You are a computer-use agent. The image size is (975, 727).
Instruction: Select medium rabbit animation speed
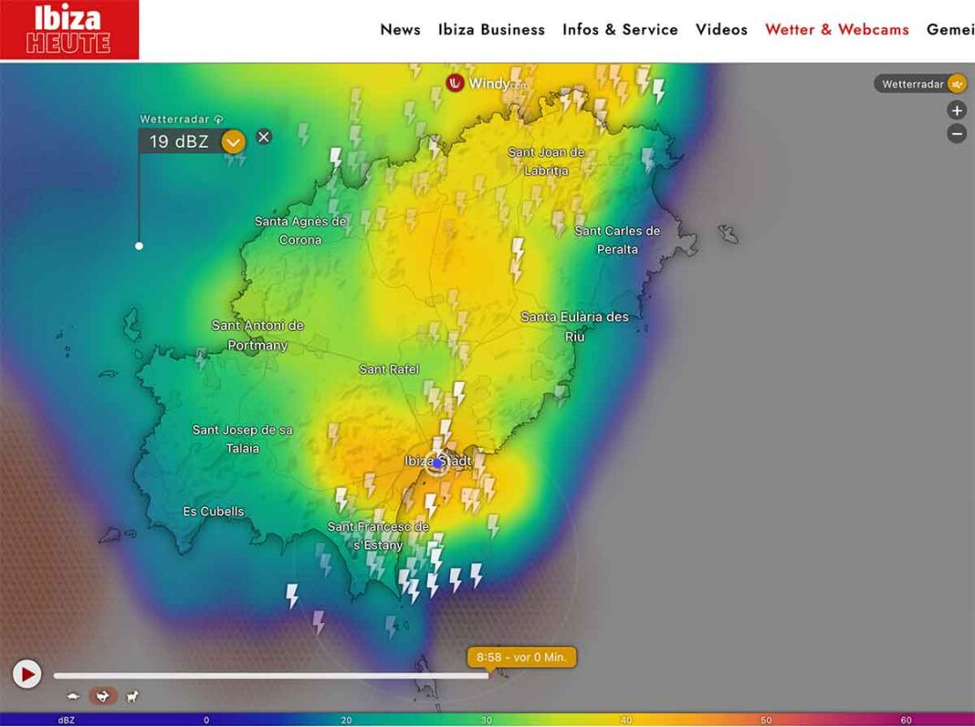(x=102, y=697)
